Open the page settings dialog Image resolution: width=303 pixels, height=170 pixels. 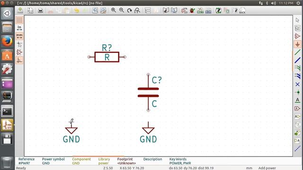[30, 10]
